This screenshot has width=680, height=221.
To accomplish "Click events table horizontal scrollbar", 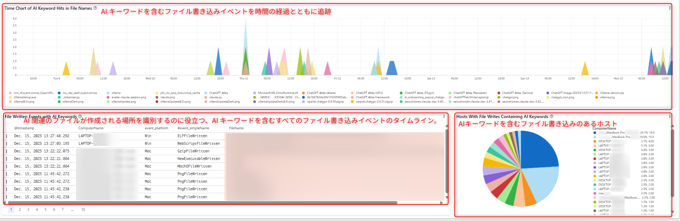I will tap(202, 203).
